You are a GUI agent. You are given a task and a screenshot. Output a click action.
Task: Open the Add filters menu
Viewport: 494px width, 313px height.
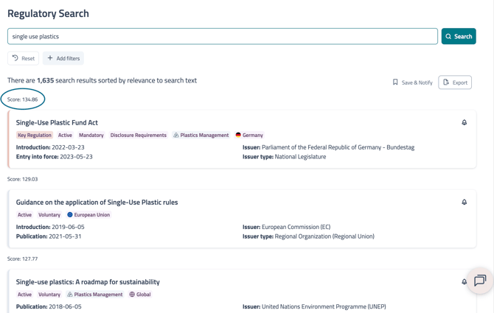[x=63, y=58]
